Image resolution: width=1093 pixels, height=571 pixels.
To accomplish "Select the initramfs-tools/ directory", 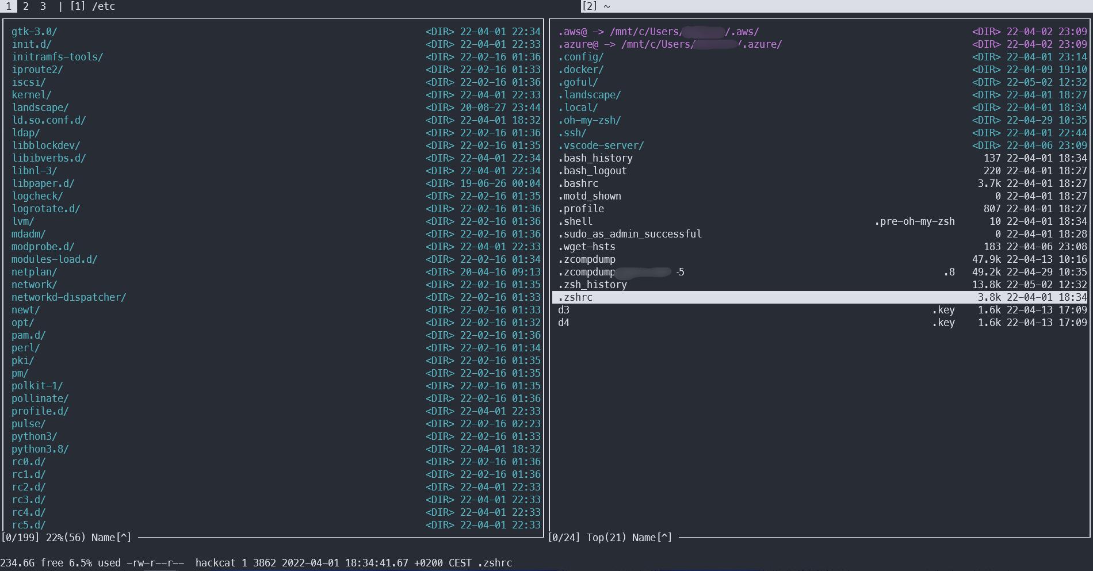I will pos(276,57).
